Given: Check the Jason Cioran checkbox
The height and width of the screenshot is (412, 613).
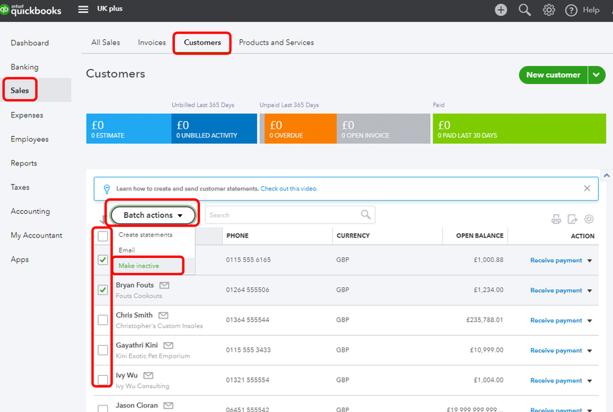Looking at the screenshot, I should click(x=103, y=408).
